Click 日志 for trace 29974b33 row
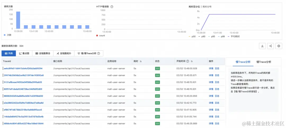 point(217,75)
